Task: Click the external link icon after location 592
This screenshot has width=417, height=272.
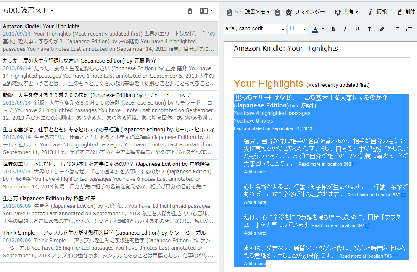Action: [367, 225]
